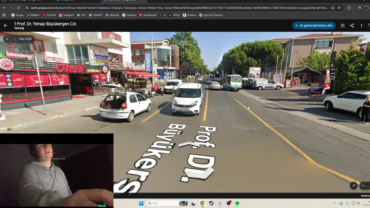Click the capture view icon in header

pyautogui.click(x=343, y=25)
